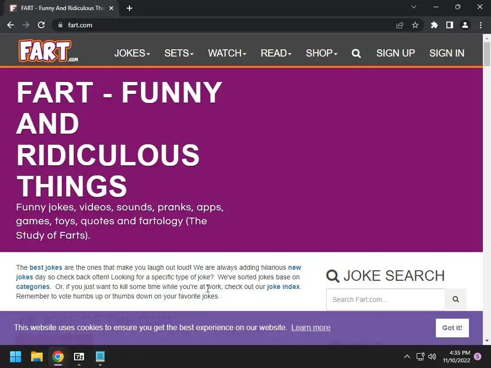This screenshot has width=491, height=368.
Task: Close the FART tab
Action: 111,8
